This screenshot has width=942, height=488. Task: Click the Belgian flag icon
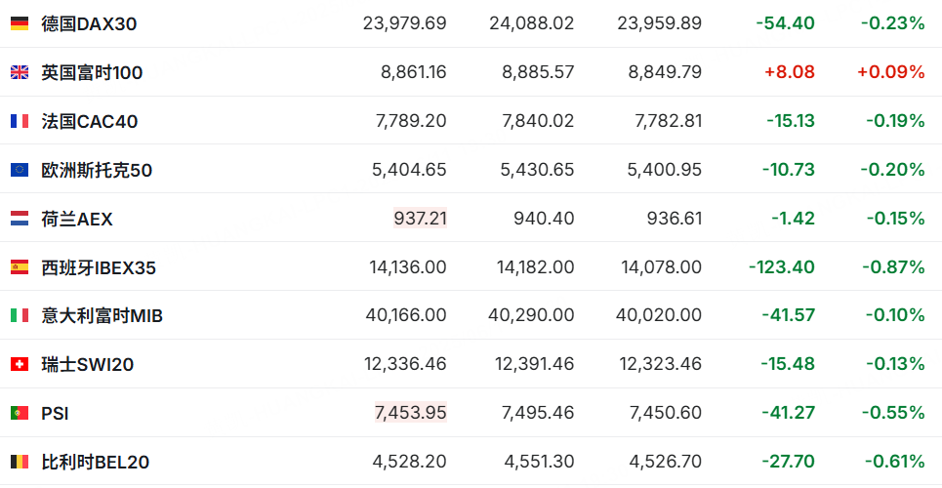pos(20,462)
